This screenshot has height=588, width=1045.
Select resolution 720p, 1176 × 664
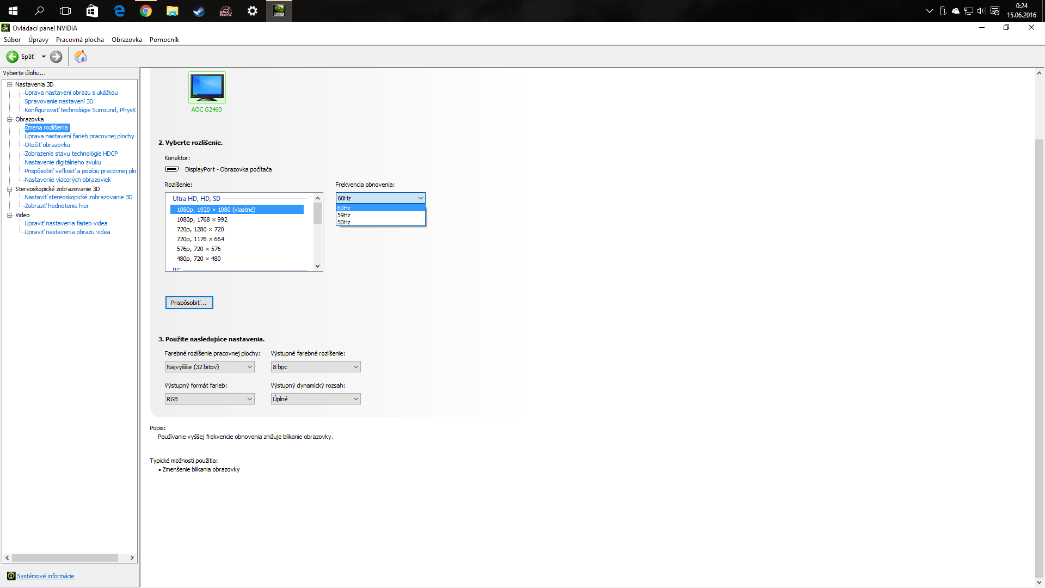click(x=237, y=239)
